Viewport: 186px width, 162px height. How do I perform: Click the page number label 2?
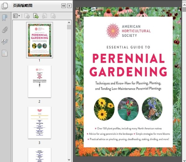[x=39, y=101]
